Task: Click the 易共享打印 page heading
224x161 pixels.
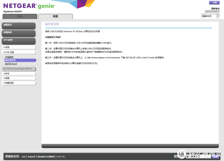Action: [x=52, y=24]
